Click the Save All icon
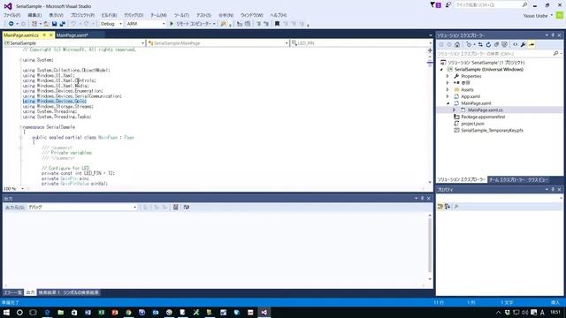Screen dimensions: 566x318 pos(63,24)
